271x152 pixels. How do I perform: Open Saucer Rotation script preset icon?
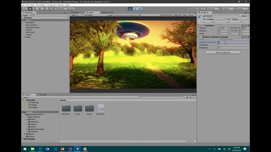[246, 37]
